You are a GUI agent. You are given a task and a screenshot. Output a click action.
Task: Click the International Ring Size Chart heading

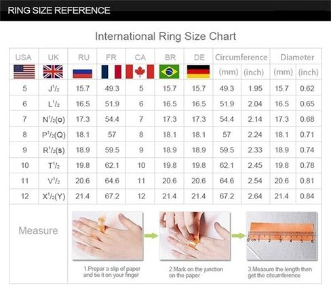(x=165, y=37)
